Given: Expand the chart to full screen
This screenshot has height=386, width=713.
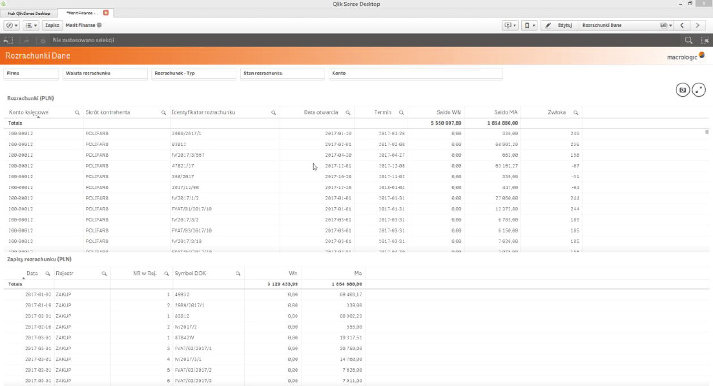Looking at the screenshot, I should click(x=699, y=90).
